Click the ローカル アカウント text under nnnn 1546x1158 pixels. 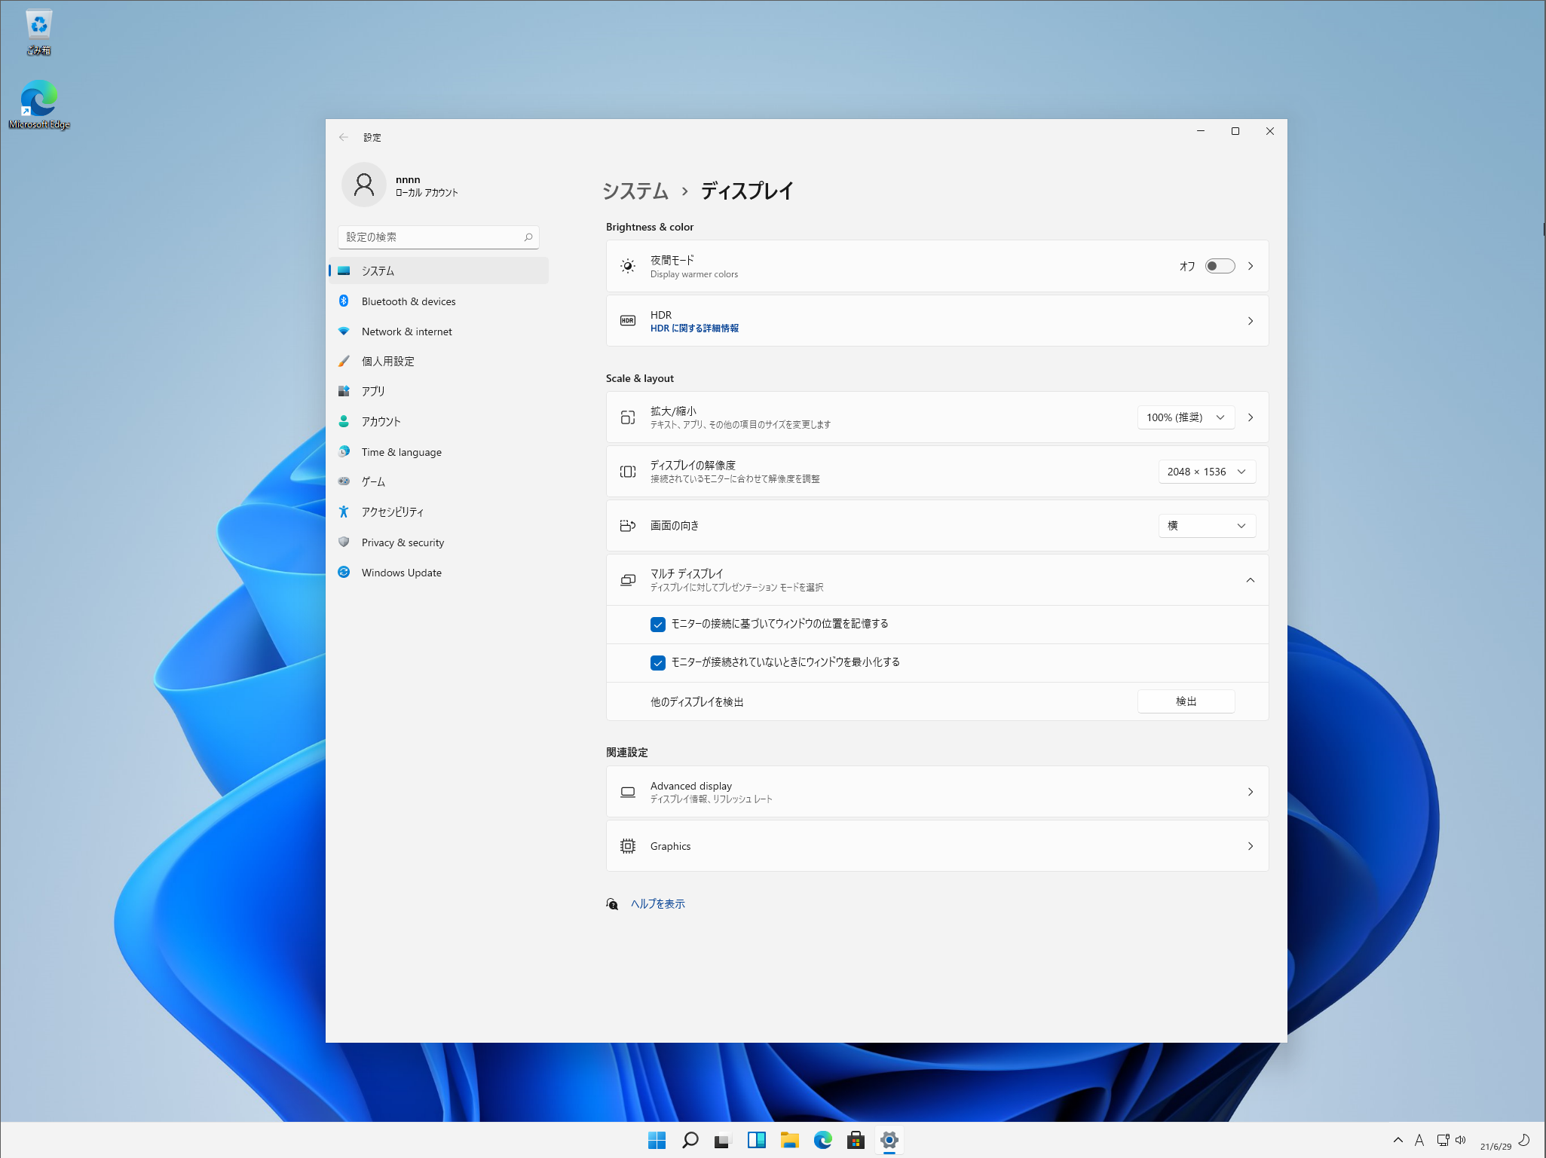pyautogui.click(x=427, y=193)
